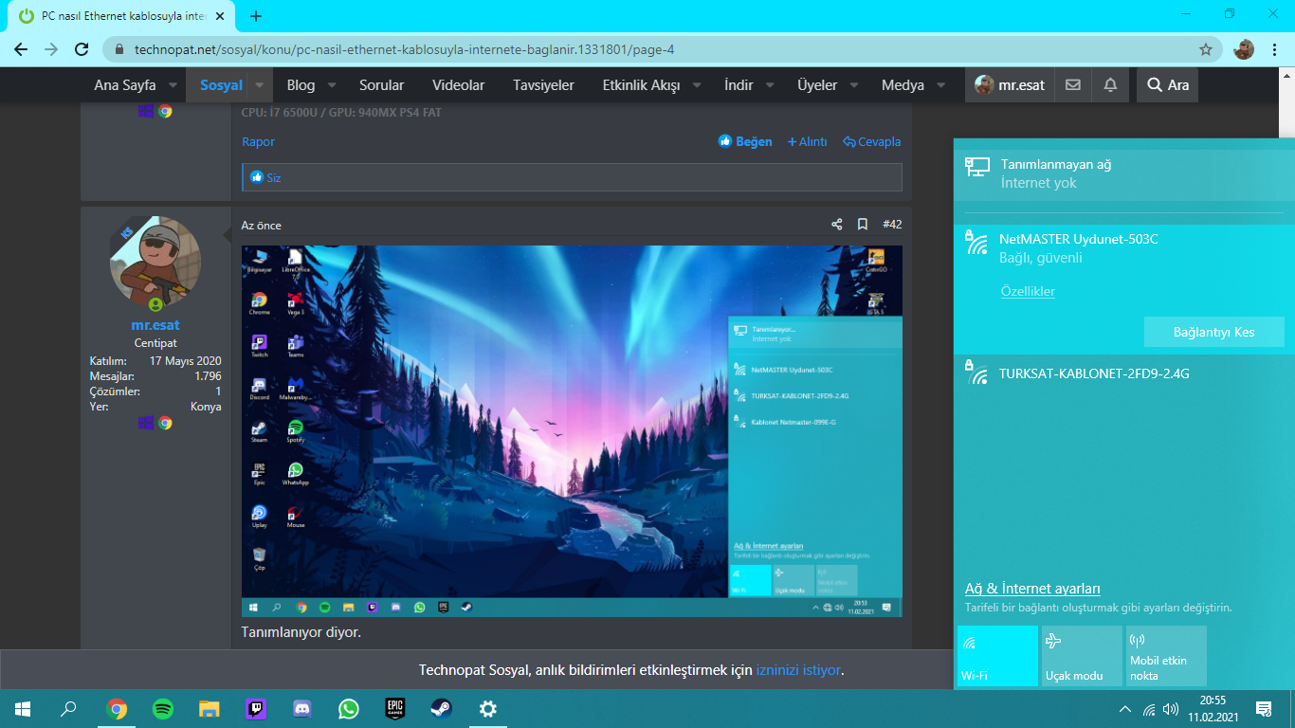Open the Tavsiyeler menu item
The width and height of the screenshot is (1295, 728).
click(543, 85)
